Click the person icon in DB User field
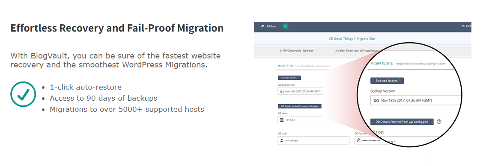483x166 pixels. click(282, 140)
